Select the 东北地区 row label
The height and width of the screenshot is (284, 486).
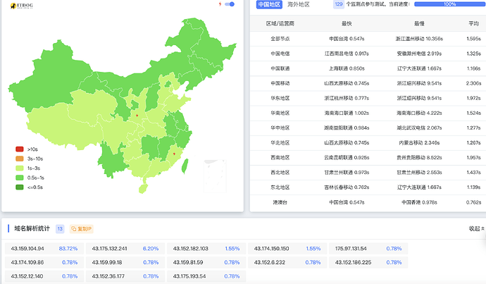(280, 187)
